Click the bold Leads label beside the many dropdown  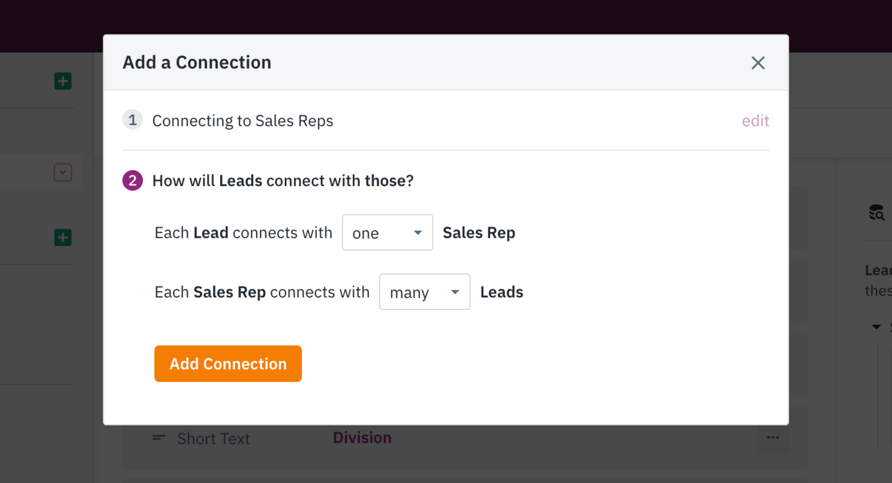(x=501, y=292)
